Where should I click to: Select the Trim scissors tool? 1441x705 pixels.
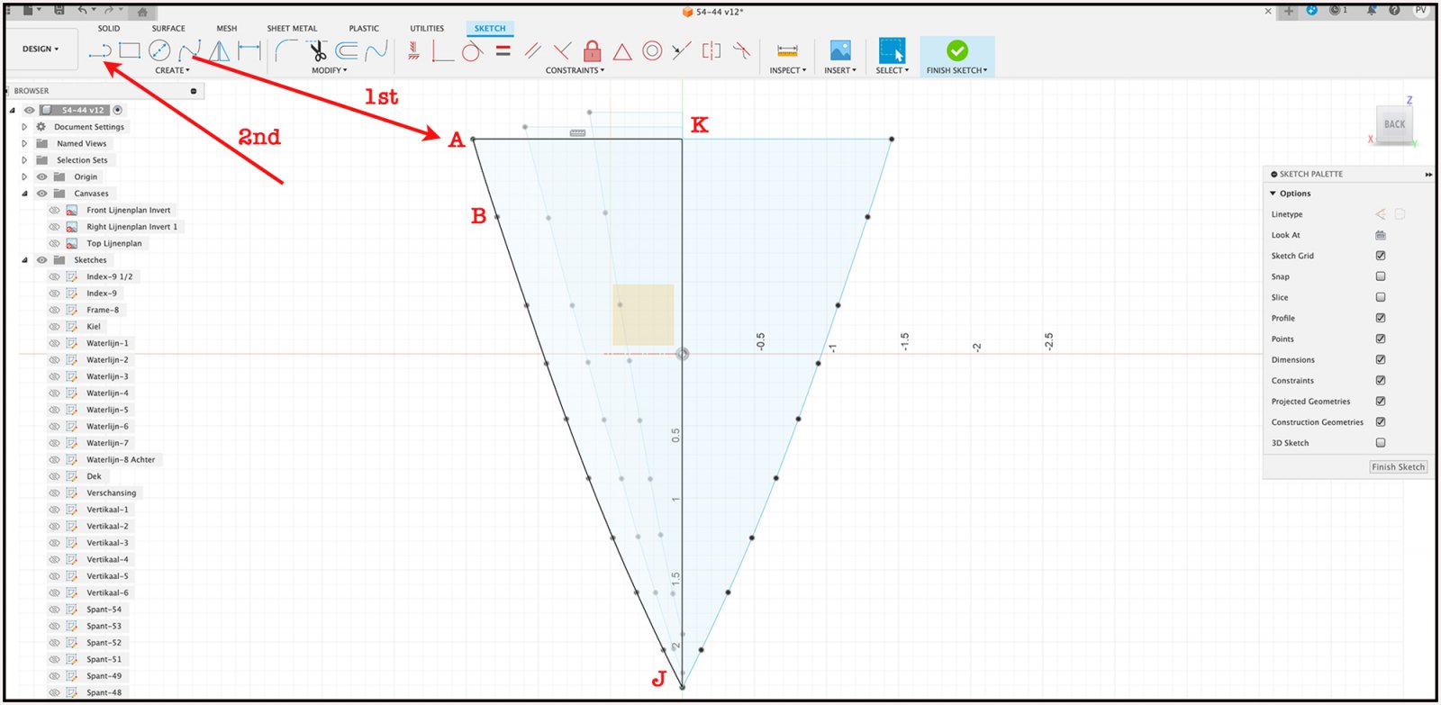[x=316, y=50]
